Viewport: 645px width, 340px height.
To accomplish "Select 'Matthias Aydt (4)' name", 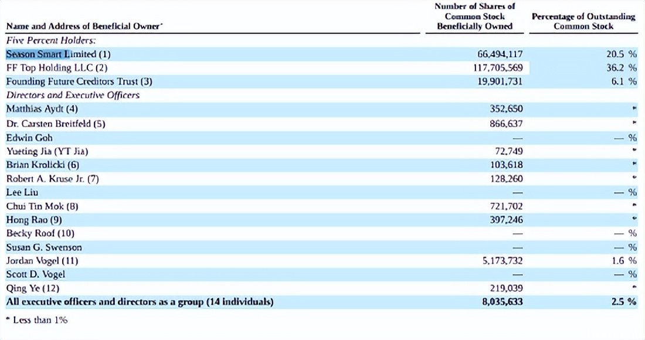I will coord(42,109).
